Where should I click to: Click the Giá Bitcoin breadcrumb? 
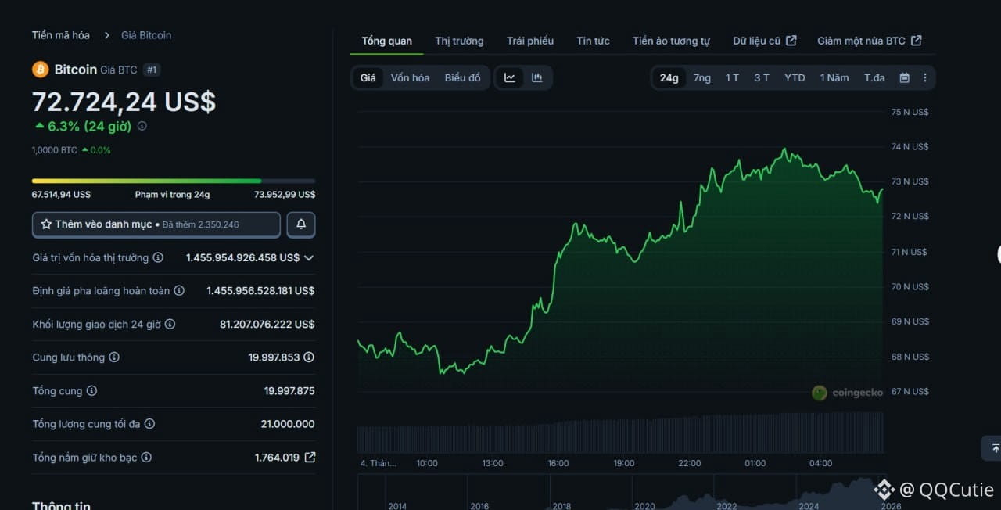(x=146, y=35)
